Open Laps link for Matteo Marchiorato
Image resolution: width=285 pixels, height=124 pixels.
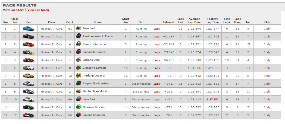coord(156,92)
